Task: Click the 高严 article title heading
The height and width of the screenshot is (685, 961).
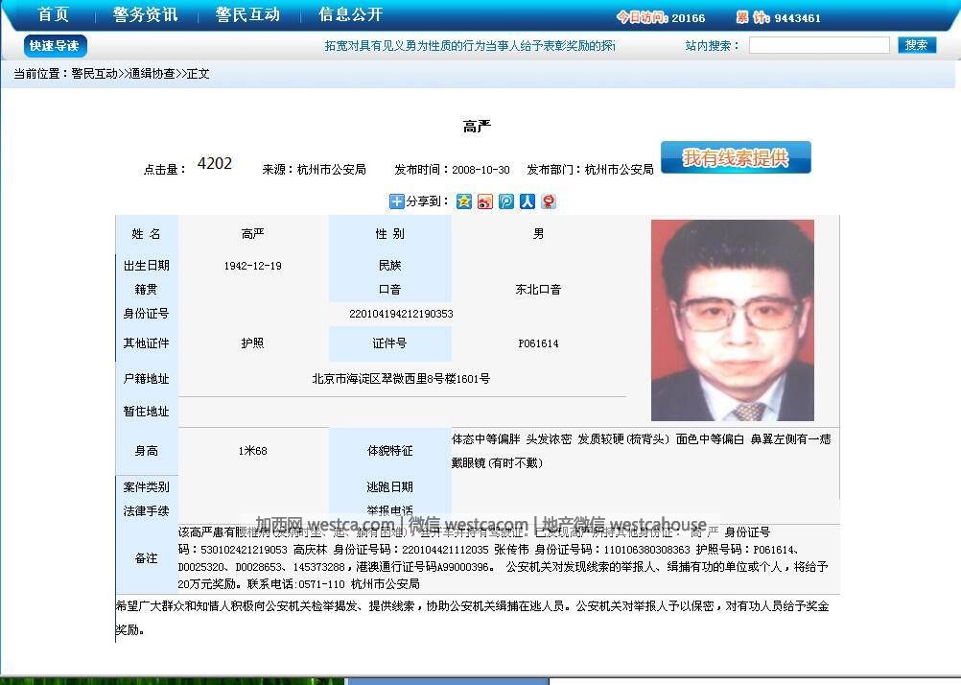Action: (x=477, y=127)
